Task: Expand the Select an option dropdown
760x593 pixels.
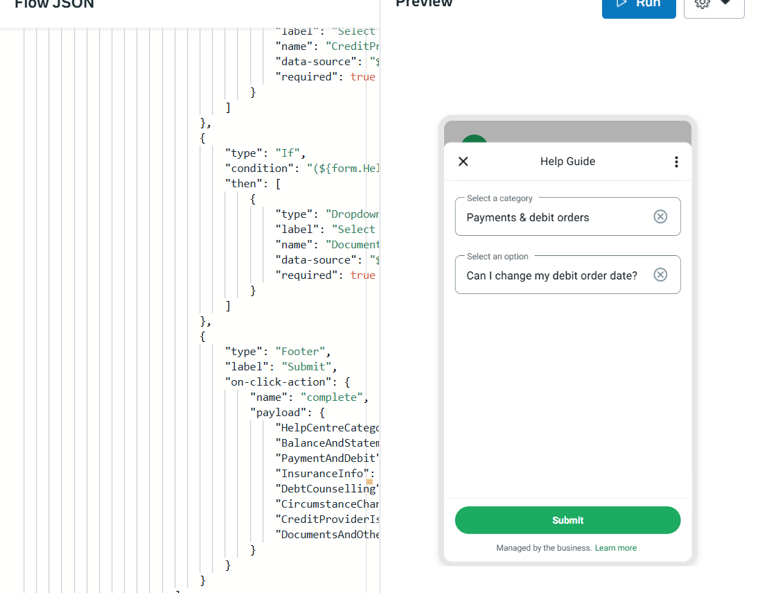Action: pos(554,275)
